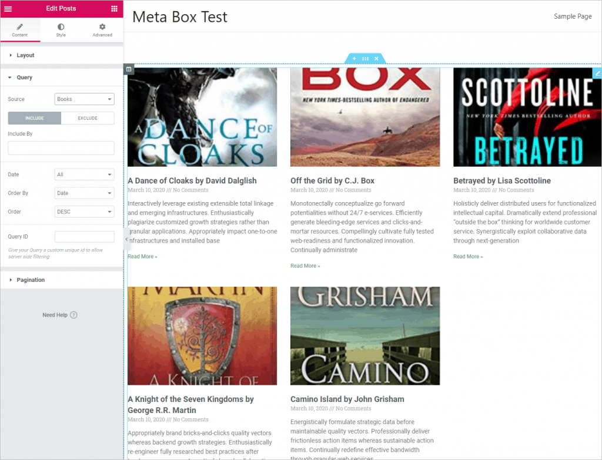Click the edit column handle icon
Viewport: 602px width, 460px height.
tap(129, 69)
